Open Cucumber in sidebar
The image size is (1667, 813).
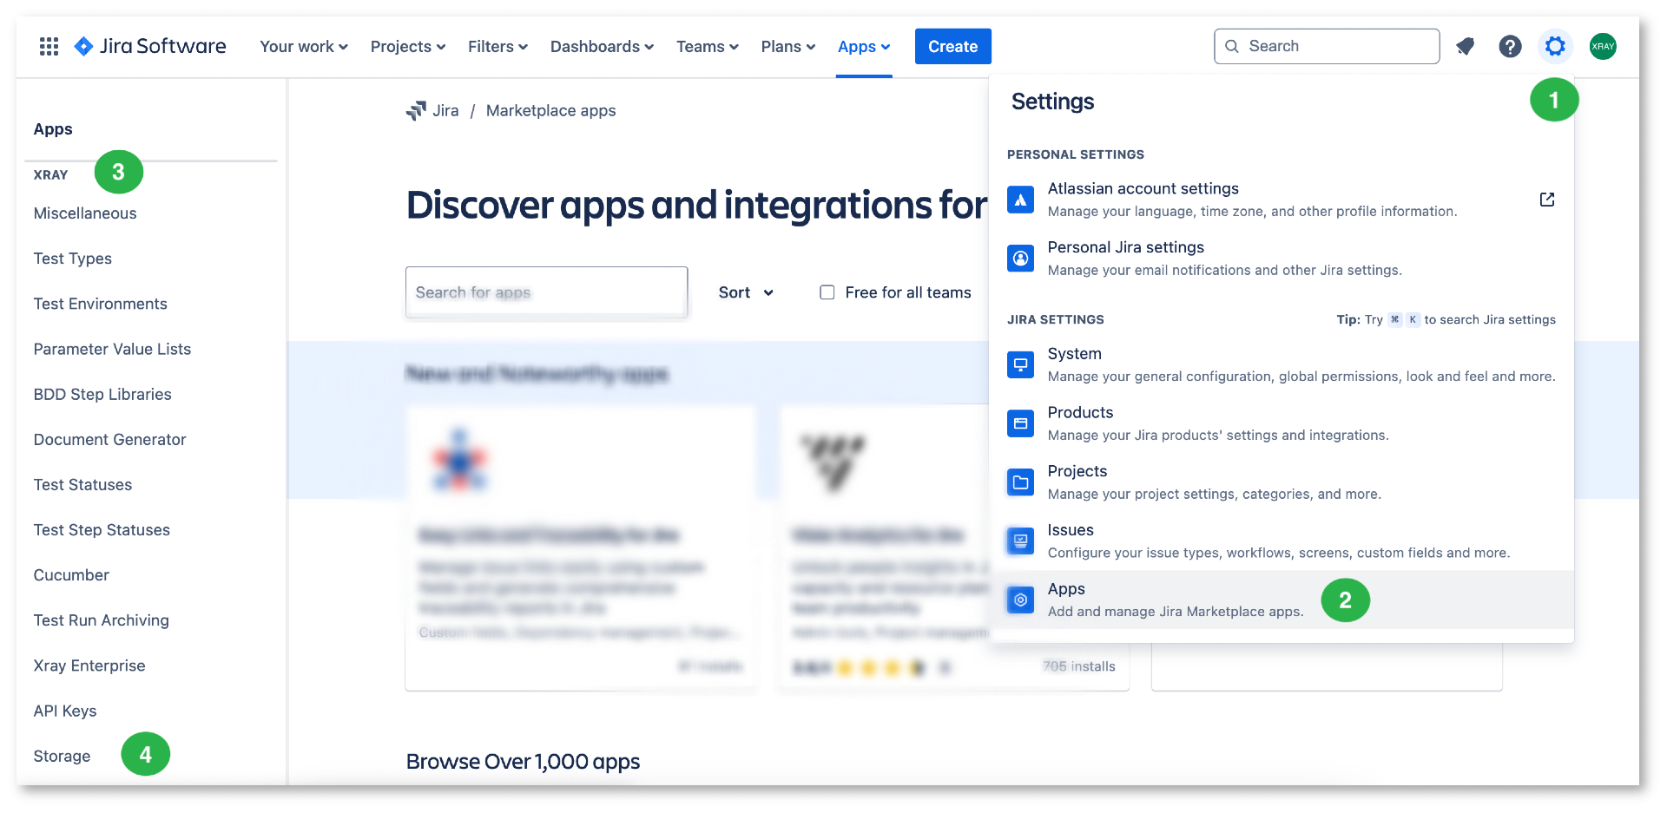pyautogui.click(x=71, y=574)
